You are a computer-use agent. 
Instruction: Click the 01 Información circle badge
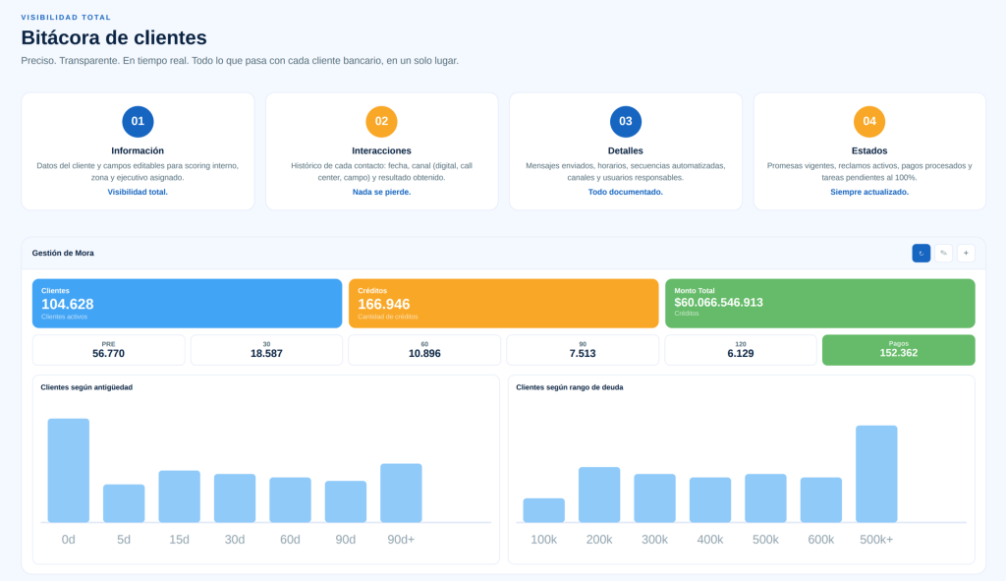pyautogui.click(x=138, y=122)
